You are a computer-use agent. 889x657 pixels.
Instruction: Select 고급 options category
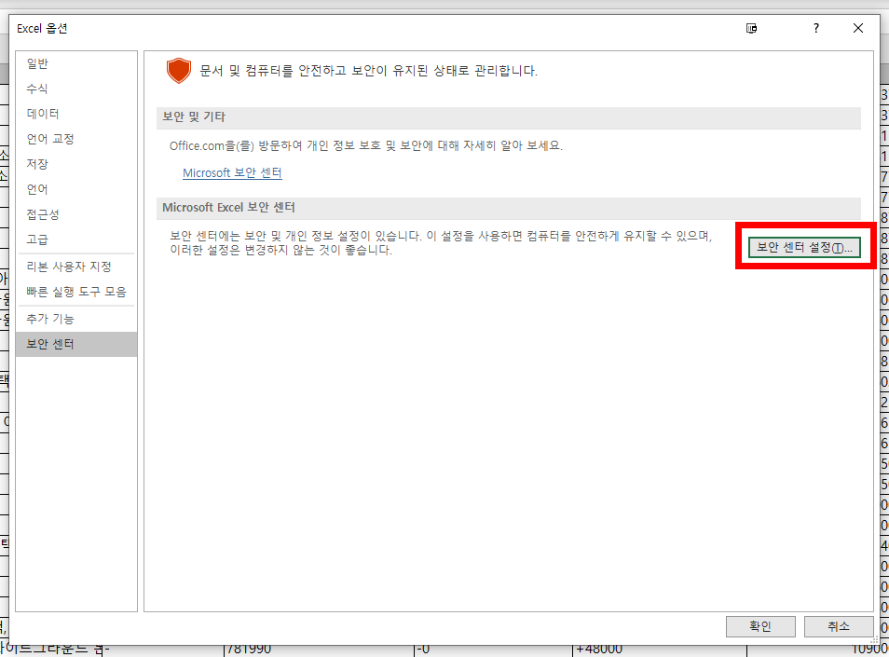tap(76, 240)
